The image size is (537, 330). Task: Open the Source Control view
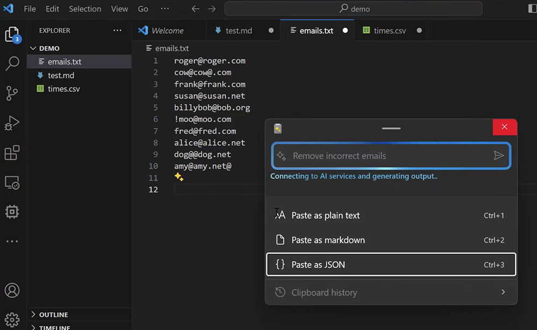[x=12, y=93]
